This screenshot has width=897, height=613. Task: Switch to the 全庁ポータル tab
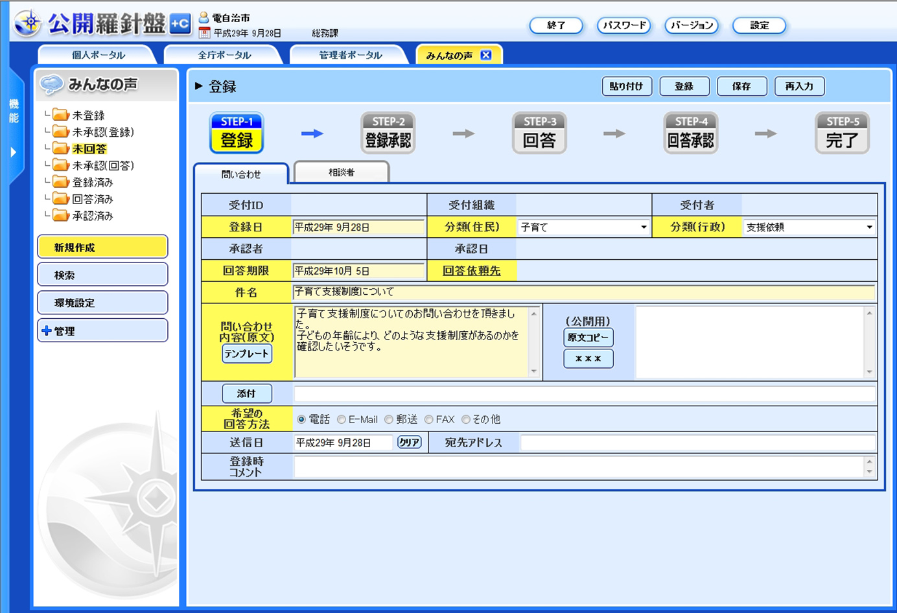224,55
